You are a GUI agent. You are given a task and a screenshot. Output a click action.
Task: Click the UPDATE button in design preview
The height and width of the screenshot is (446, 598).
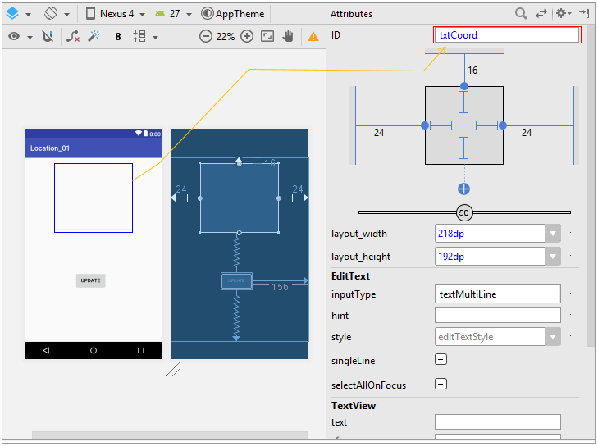click(91, 280)
